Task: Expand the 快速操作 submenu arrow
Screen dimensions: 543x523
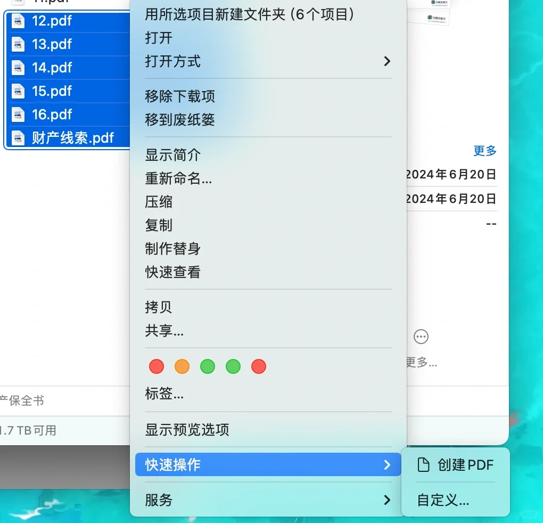Action: pyautogui.click(x=387, y=464)
